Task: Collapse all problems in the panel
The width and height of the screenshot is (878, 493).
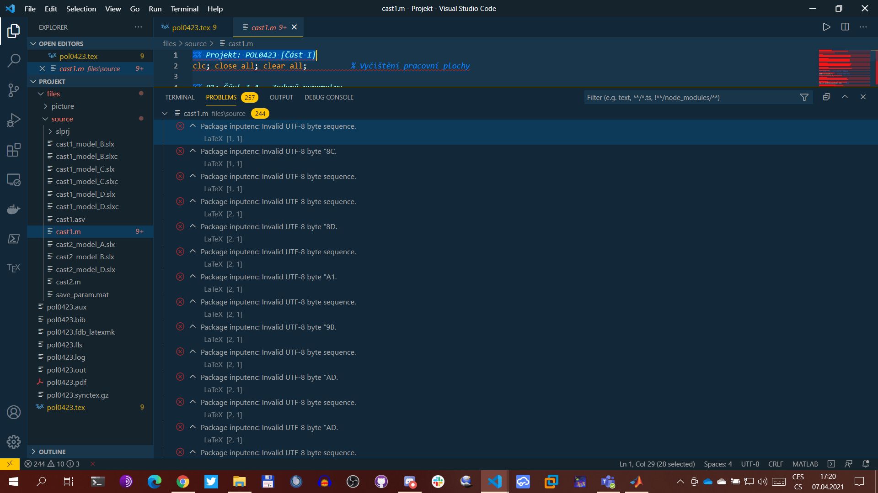Action: coord(826,97)
